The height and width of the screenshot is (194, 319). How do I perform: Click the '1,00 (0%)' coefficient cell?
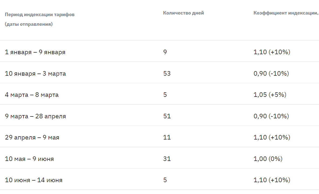point(268,159)
